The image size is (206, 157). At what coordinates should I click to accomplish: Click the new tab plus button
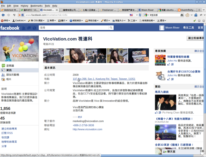point(199,10)
